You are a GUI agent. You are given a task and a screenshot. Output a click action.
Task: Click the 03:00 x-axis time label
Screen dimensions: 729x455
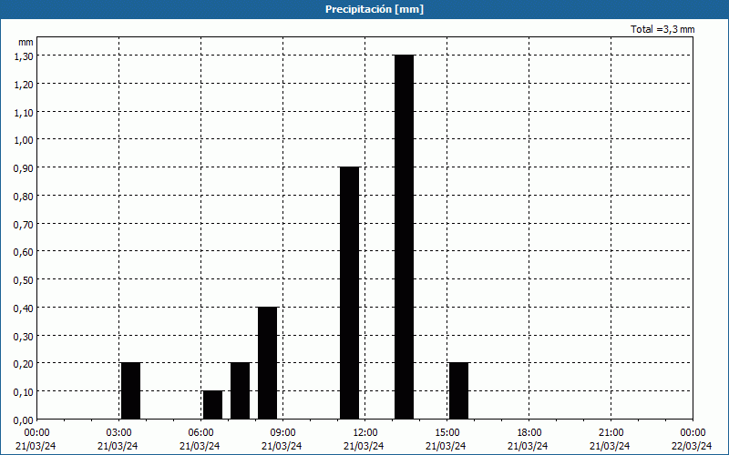(118, 433)
